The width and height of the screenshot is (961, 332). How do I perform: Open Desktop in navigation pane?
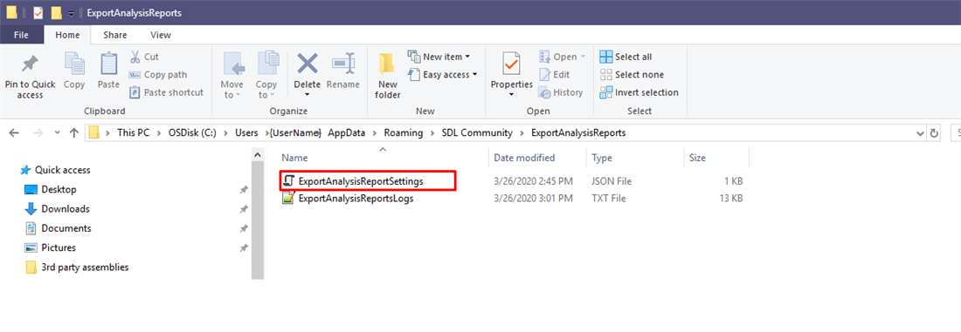51,190
